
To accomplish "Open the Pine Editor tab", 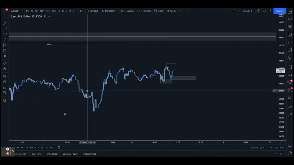I will pos(53,154).
